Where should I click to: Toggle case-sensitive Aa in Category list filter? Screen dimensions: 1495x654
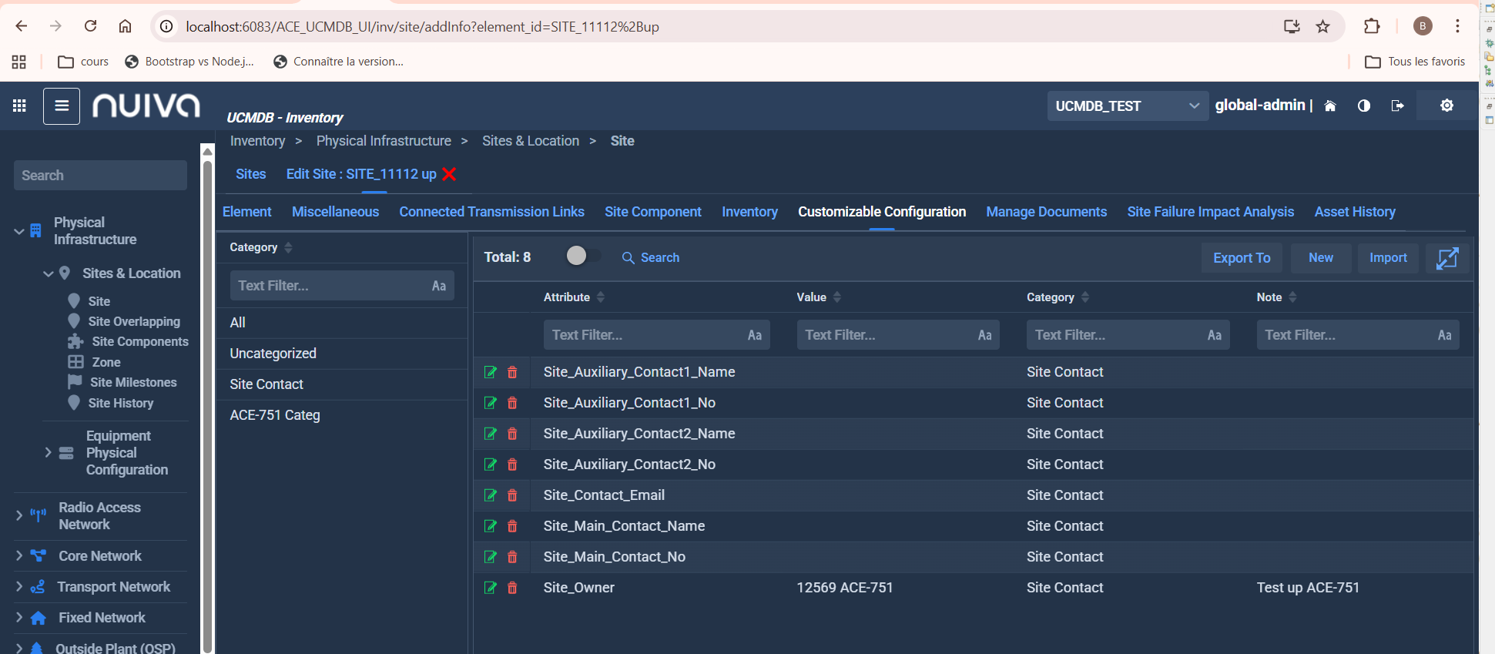pyautogui.click(x=438, y=286)
